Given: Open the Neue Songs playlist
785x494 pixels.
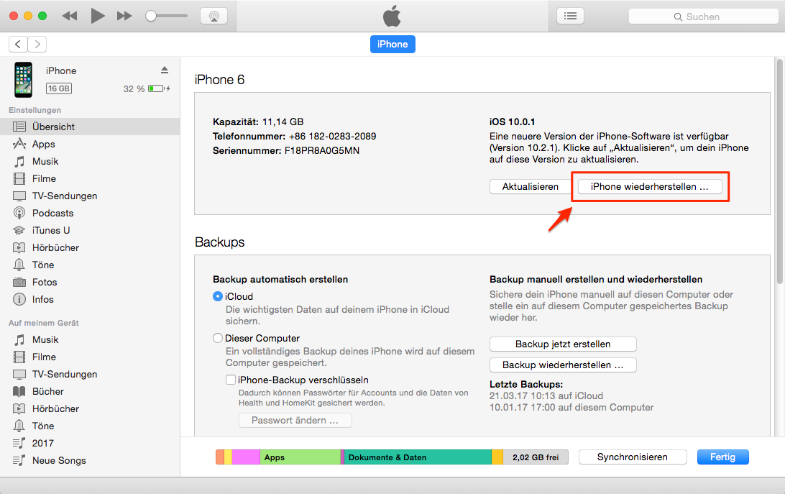Looking at the screenshot, I should [90, 460].
